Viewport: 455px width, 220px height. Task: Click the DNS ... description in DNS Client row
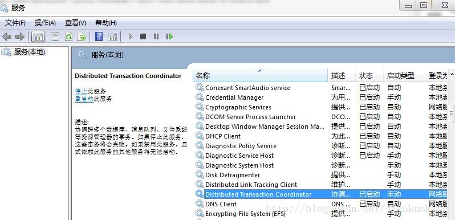[x=340, y=204]
